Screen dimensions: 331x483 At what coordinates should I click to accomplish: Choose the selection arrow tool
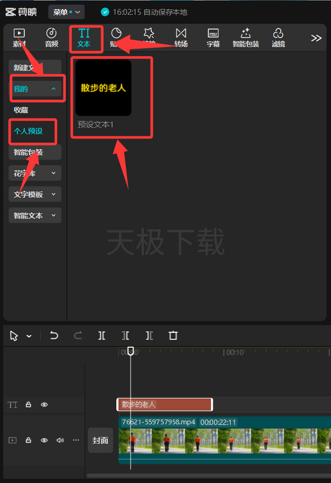(14, 336)
